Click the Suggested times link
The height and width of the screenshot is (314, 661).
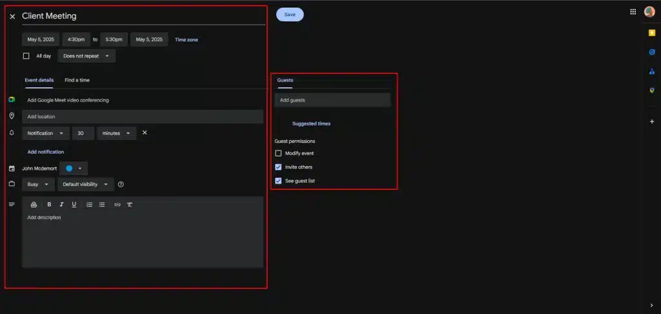pos(311,123)
